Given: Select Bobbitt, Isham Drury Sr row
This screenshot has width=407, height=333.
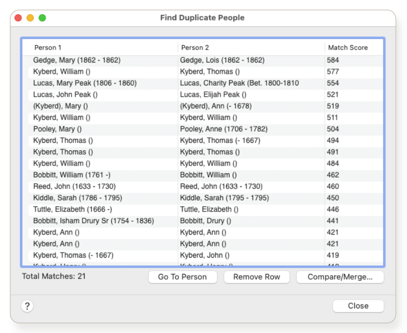Looking at the screenshot, I should tap(93, 221).
